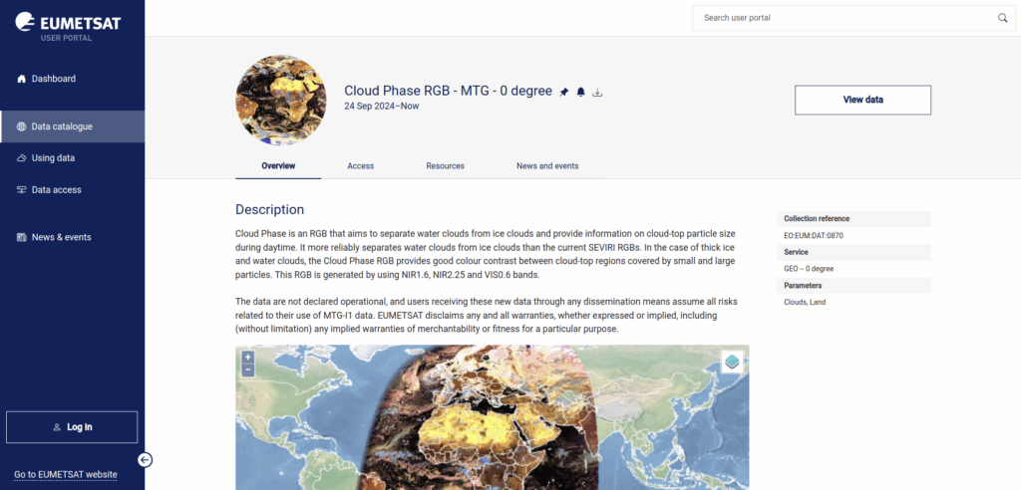
Task: Switch to the Resources tab
Action: point(445,166)
